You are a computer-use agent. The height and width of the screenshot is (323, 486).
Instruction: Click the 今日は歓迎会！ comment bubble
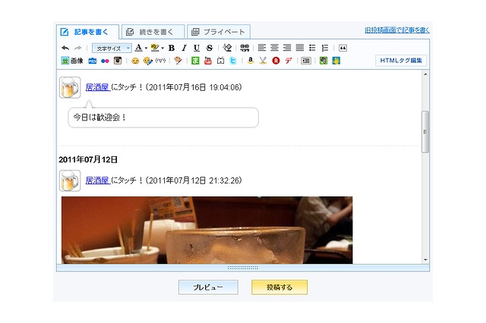coord(163,118)
